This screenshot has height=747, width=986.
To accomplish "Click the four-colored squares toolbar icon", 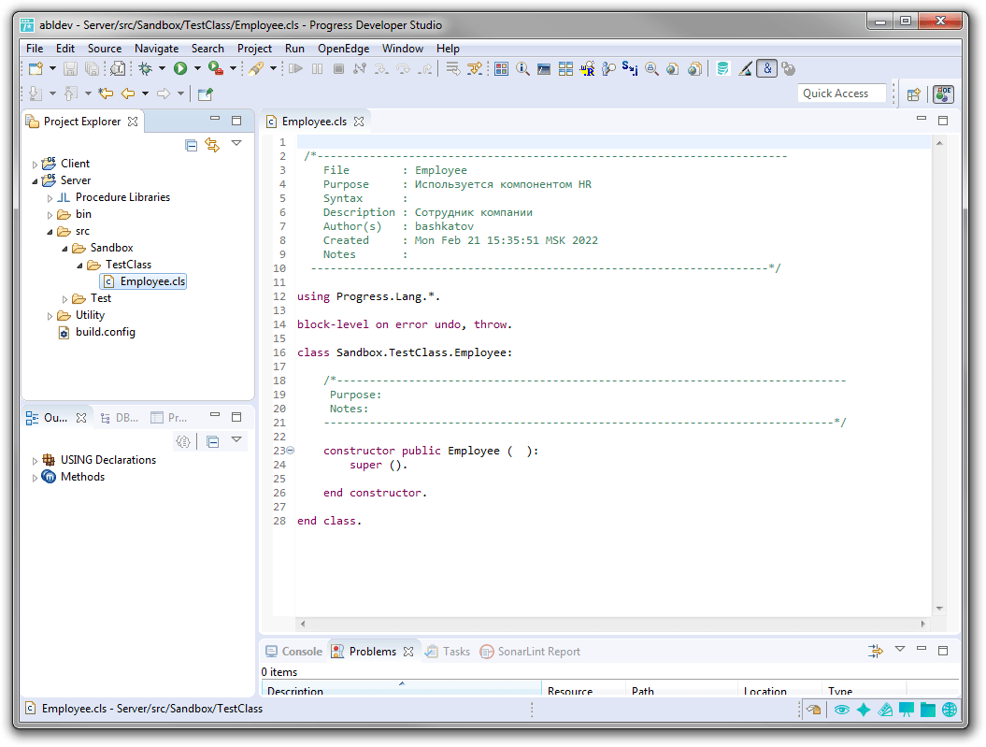I will click(501, 68).
